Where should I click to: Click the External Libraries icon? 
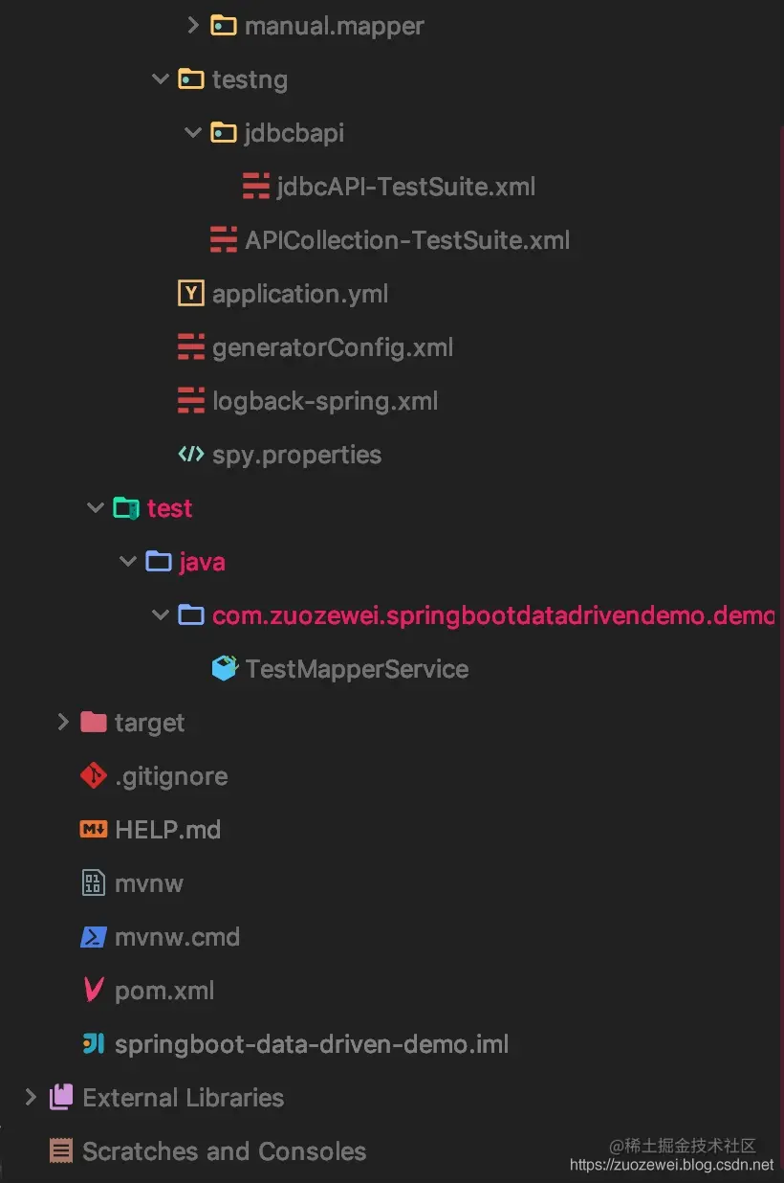pyautogui.click(x=61, y=1097)
